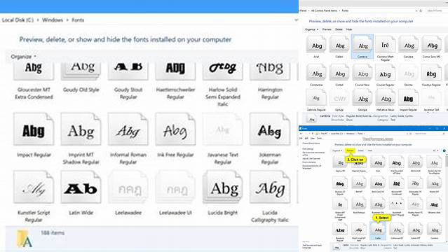Select Britannic Bold in bottom-right Fonts window
448x252 pixels.
point(434,203)
